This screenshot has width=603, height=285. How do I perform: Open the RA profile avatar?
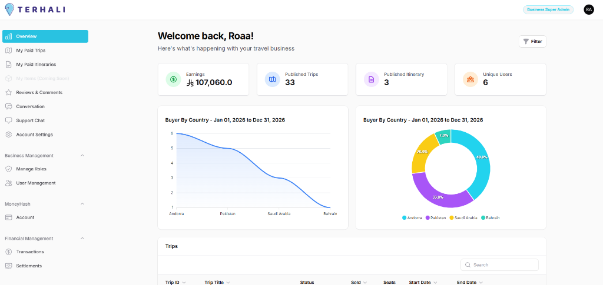[588, 9]
